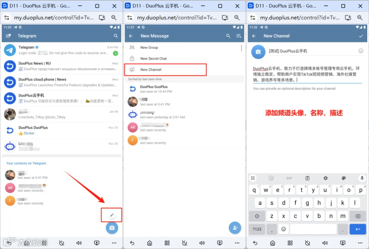Open the camera story button in Telegram

click(112, 228)
